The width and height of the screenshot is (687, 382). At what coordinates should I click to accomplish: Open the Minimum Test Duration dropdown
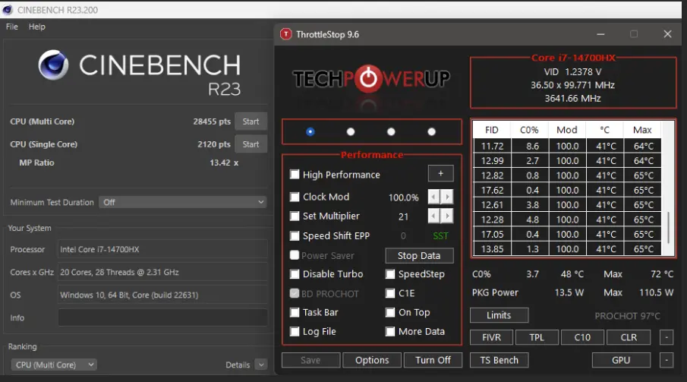[183, 202]
